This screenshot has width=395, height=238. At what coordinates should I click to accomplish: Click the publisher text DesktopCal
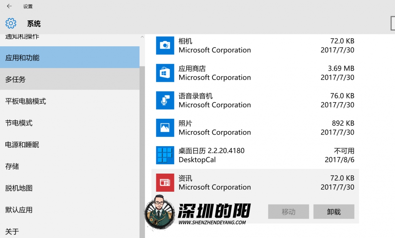pos(197,160)
